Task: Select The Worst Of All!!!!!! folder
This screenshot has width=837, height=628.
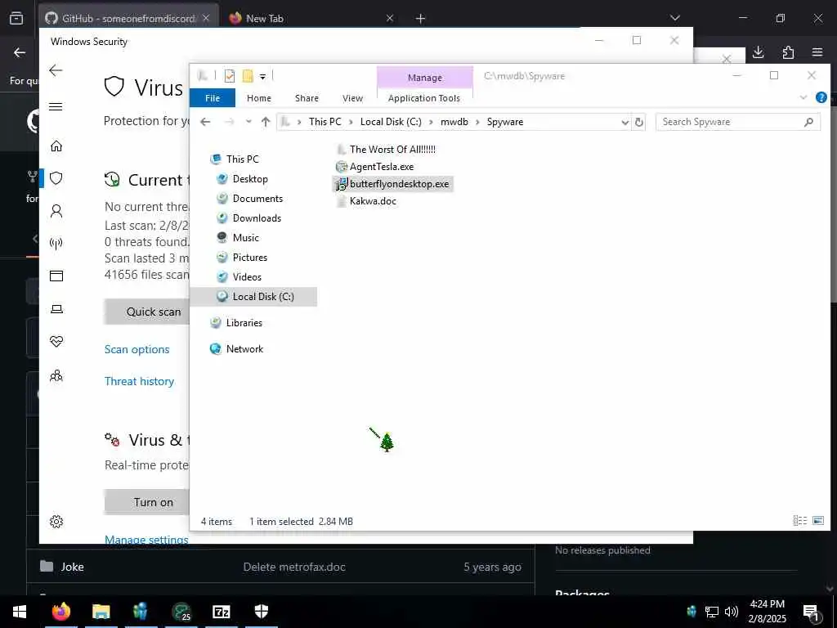Action: [386, 150]
